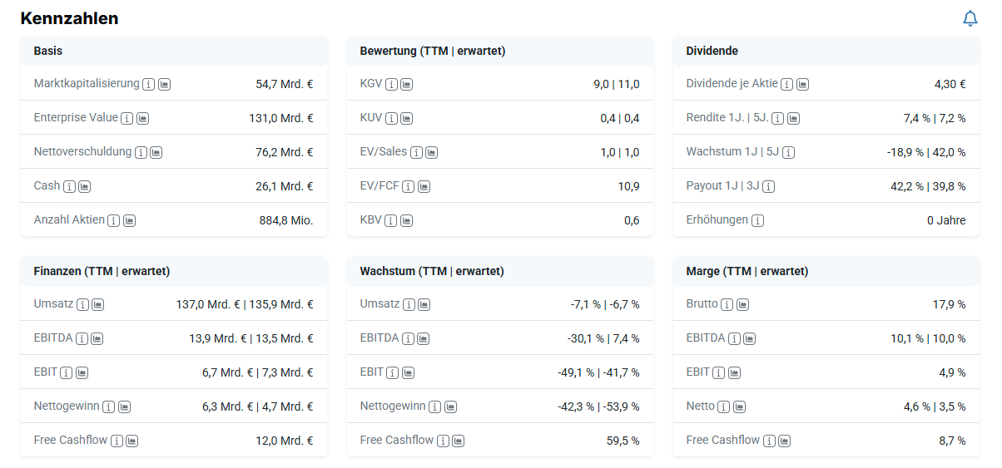Open info icon beside KGV
1002x468 pixels.
point(391,84)
